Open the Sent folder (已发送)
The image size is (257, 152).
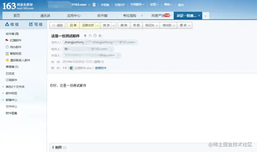[10, 73]
